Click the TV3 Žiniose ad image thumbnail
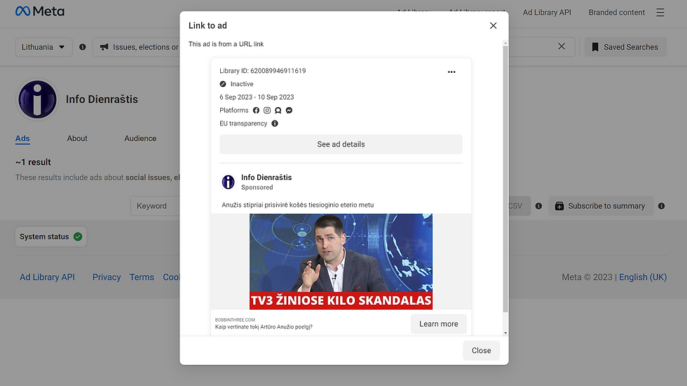The height and width of the screenshot is (386, 687). [341, 261]
